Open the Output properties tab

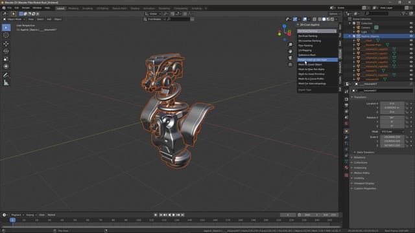[346, 105]
